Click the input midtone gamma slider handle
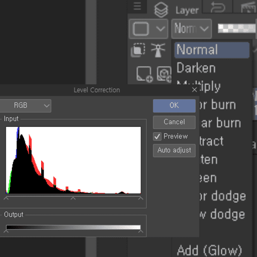The image size is (257, 257). coord(73,198)
